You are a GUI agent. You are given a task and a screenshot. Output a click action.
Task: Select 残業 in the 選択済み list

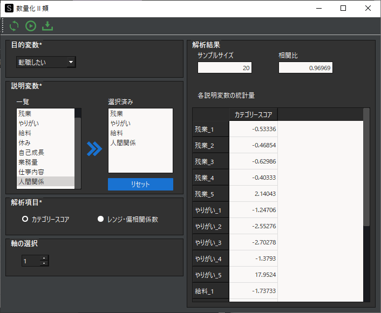click(x=140, y=113)
